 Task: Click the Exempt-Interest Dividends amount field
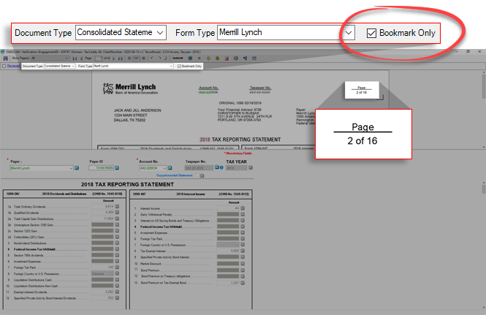[102, 292]
